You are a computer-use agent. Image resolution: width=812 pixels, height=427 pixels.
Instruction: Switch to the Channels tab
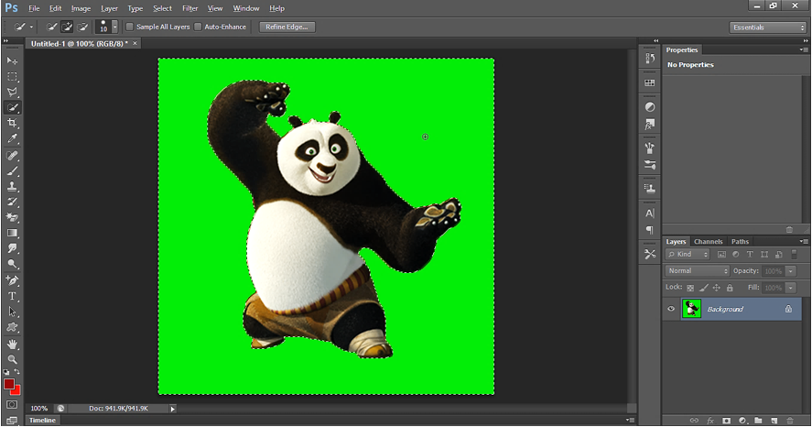point(708,242)
